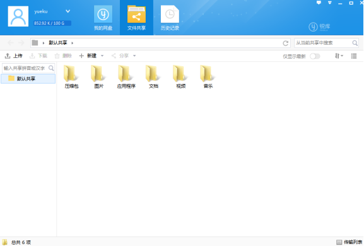Screen dimensions: 364x246
Task: Select 默认共享 in the sidebar tree
Action: click(28, 79)
